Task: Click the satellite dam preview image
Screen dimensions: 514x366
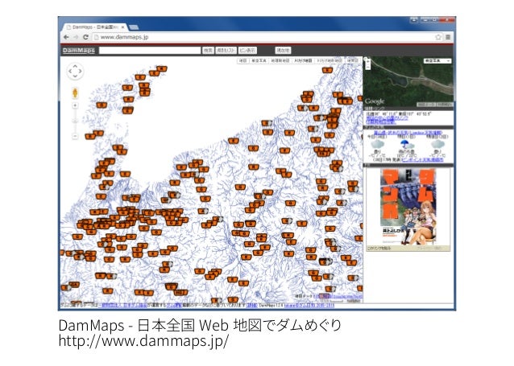Action: tap(408, 81)
